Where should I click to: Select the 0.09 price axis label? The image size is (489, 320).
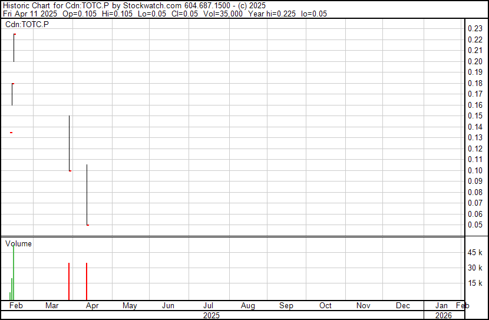click(475, 181)
